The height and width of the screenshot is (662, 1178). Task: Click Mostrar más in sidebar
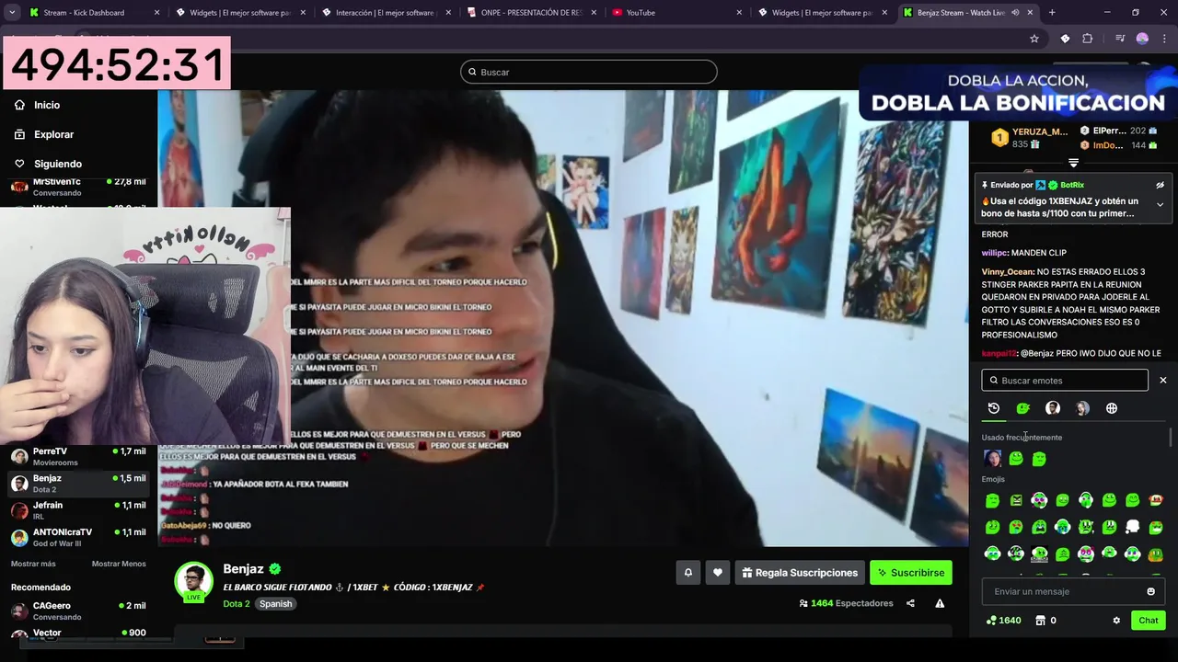pos(33,564)
